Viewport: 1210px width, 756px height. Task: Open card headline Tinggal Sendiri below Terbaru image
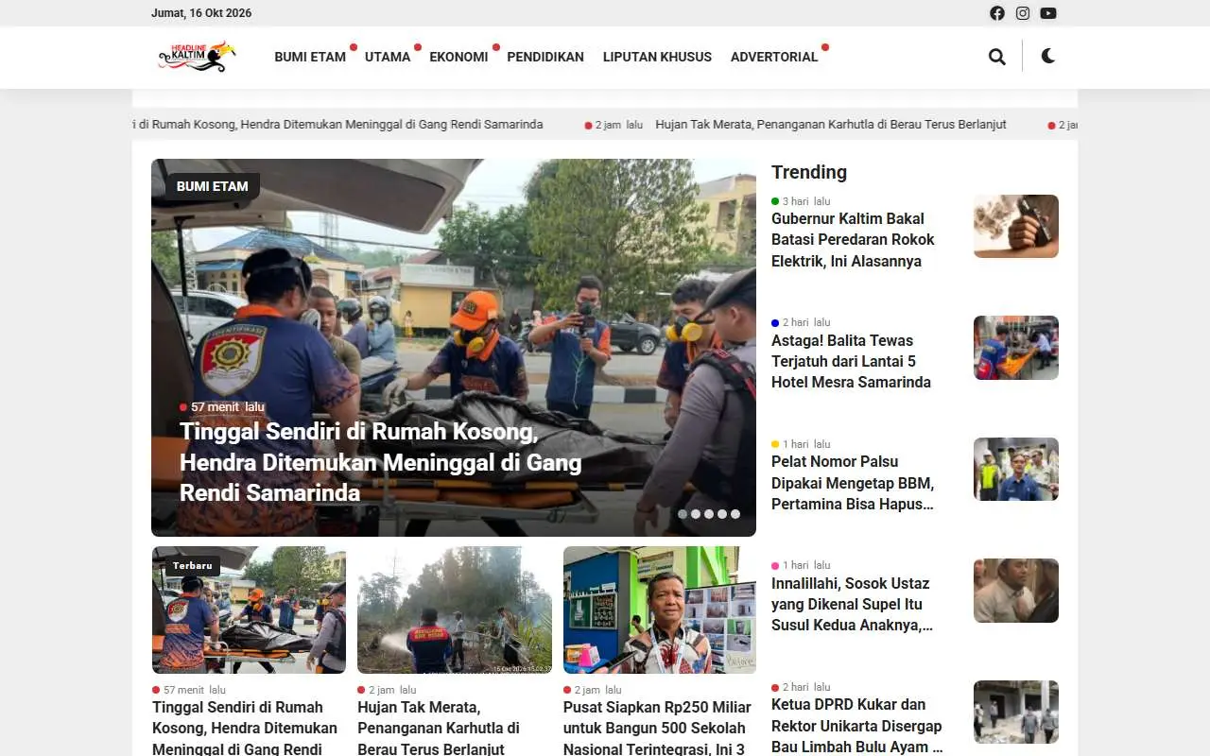pyautogui.click(x=245, y=728)
